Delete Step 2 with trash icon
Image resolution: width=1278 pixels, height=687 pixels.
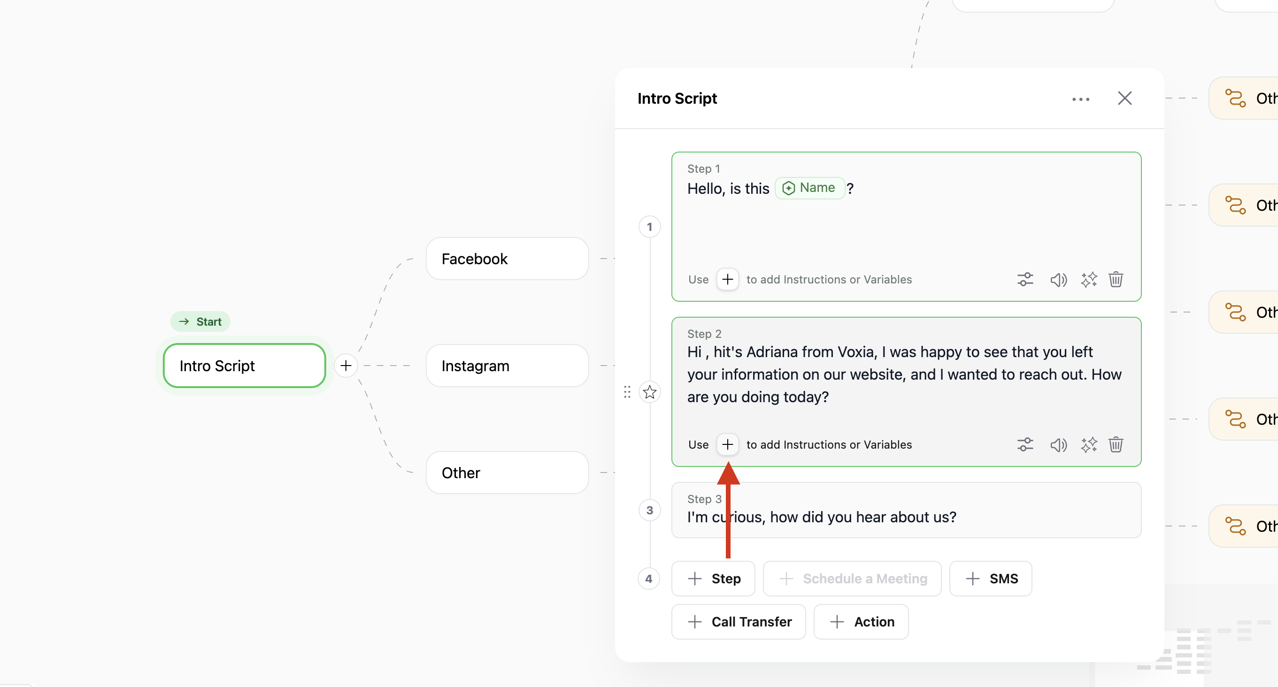coord(1116,444)
